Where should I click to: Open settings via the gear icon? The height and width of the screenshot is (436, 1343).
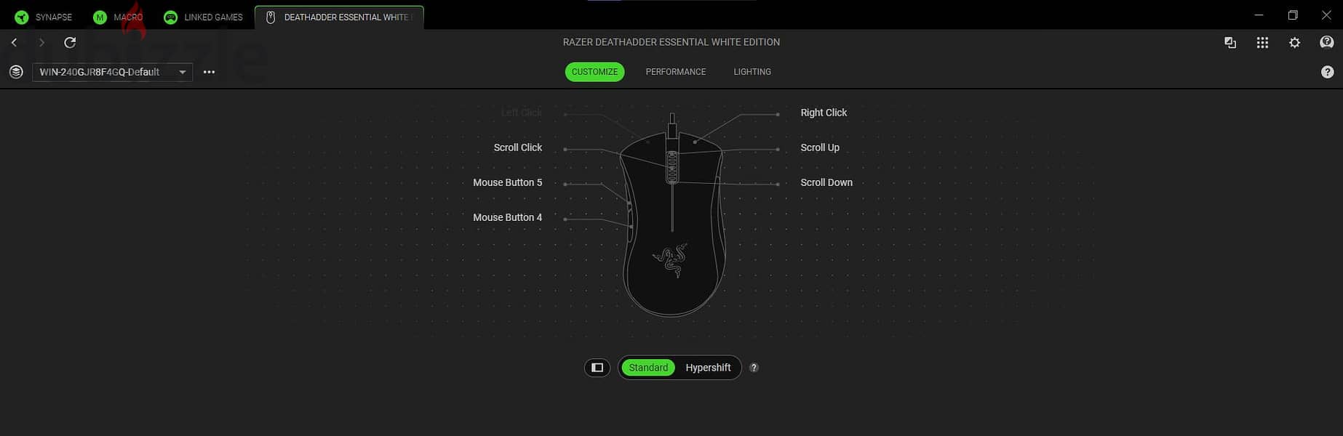(1294, 43)
